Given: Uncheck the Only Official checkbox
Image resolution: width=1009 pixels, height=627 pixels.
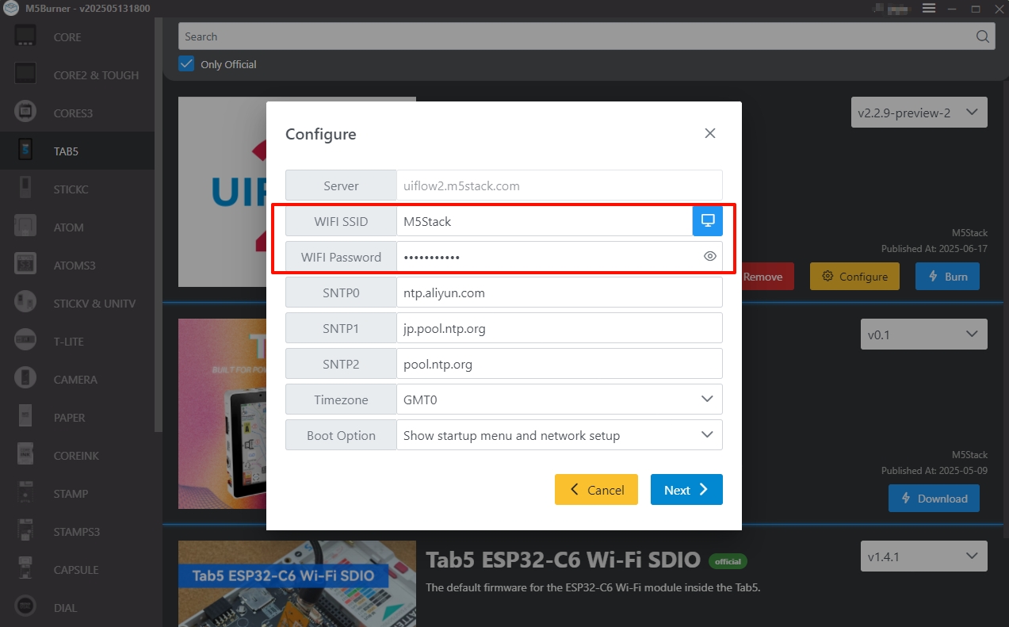Looking at the screenshot, I should tap(186, 64).
